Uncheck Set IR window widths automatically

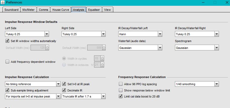click(x=7, y=41)
